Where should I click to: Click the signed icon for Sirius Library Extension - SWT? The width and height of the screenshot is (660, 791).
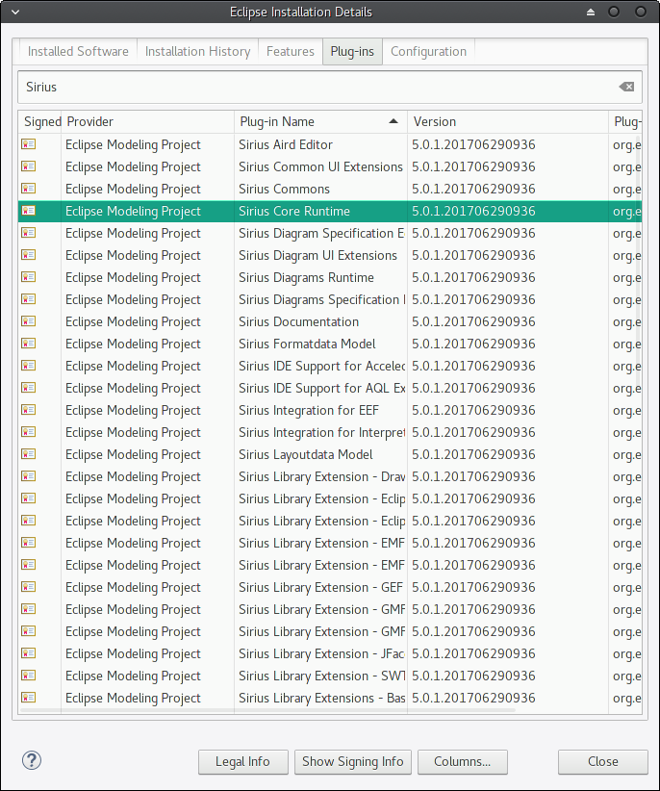pos(28,676)
